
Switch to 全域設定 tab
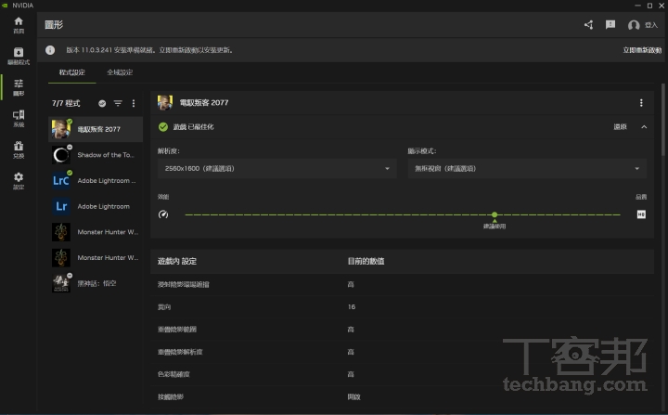tap(120, 72)
